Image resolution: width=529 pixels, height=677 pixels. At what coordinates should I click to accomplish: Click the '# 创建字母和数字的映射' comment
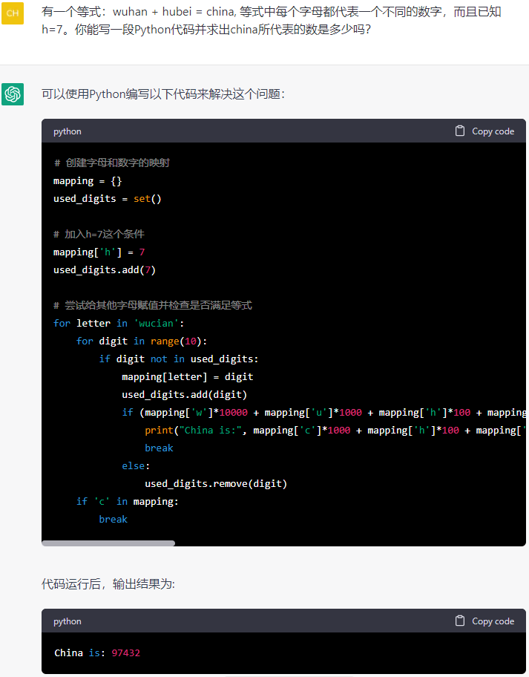coord(111,163)
